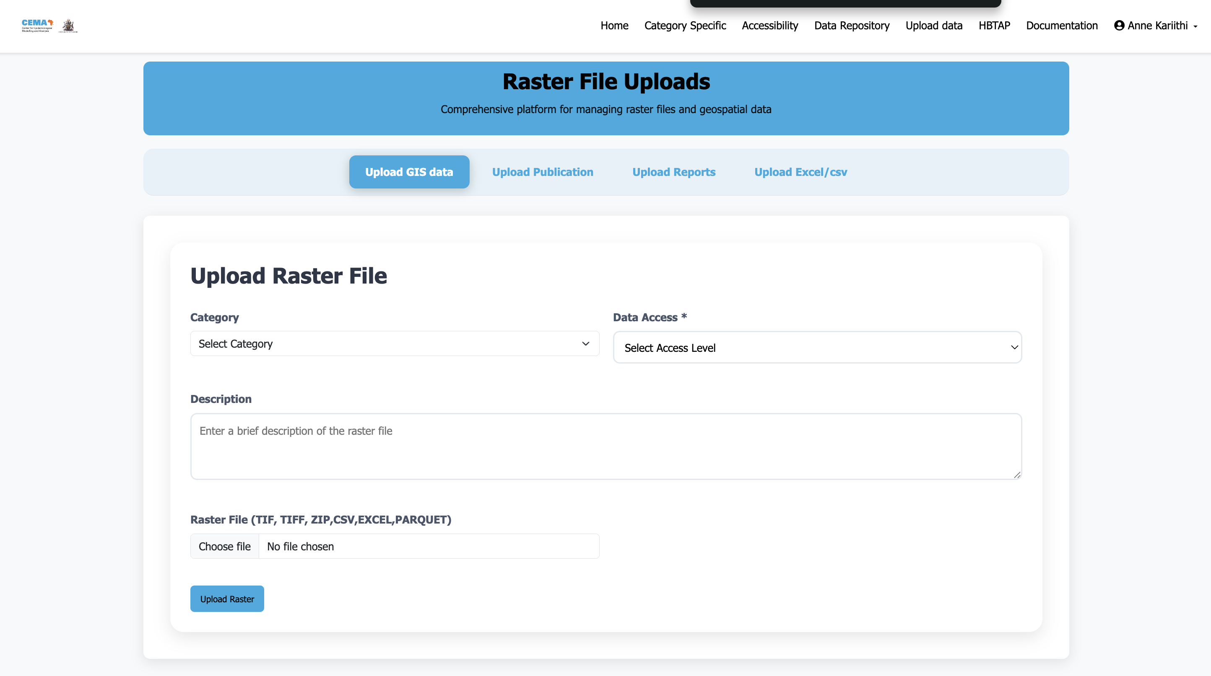Viewport: 1211px width, 676px height.
Task: Go to the Data Repository
Action: pos(851,26)
